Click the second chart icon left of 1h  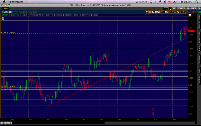(150, 12)
